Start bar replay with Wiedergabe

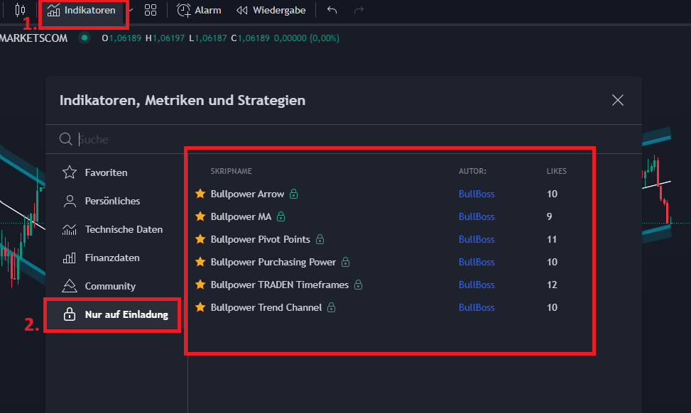coord(271,10)
